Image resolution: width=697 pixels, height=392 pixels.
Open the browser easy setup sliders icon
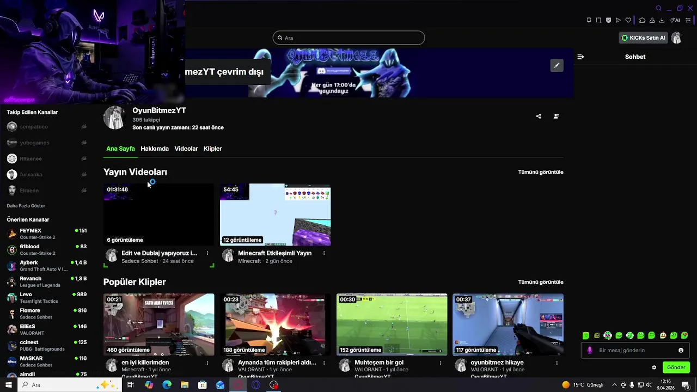point(688,20)
